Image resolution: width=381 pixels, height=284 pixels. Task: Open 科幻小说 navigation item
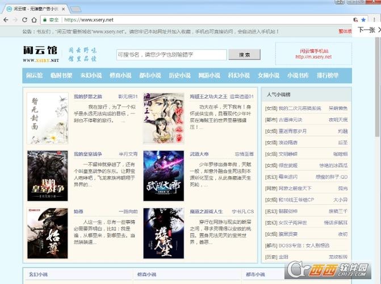pyautogui.click(x=239, y=76)
